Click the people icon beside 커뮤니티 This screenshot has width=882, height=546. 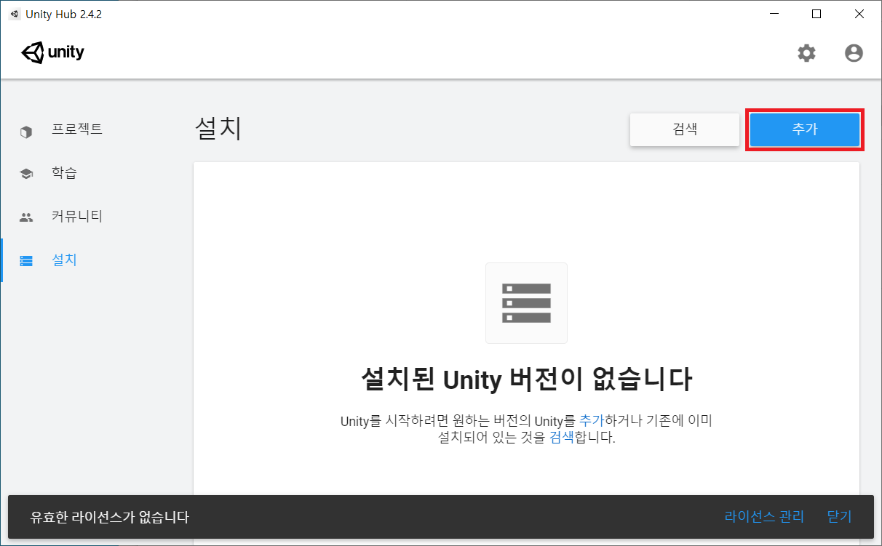26,217
